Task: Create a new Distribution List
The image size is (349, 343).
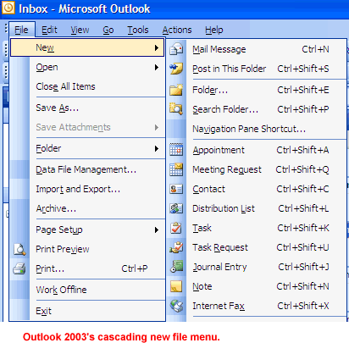Action: [x=257, y=208]
